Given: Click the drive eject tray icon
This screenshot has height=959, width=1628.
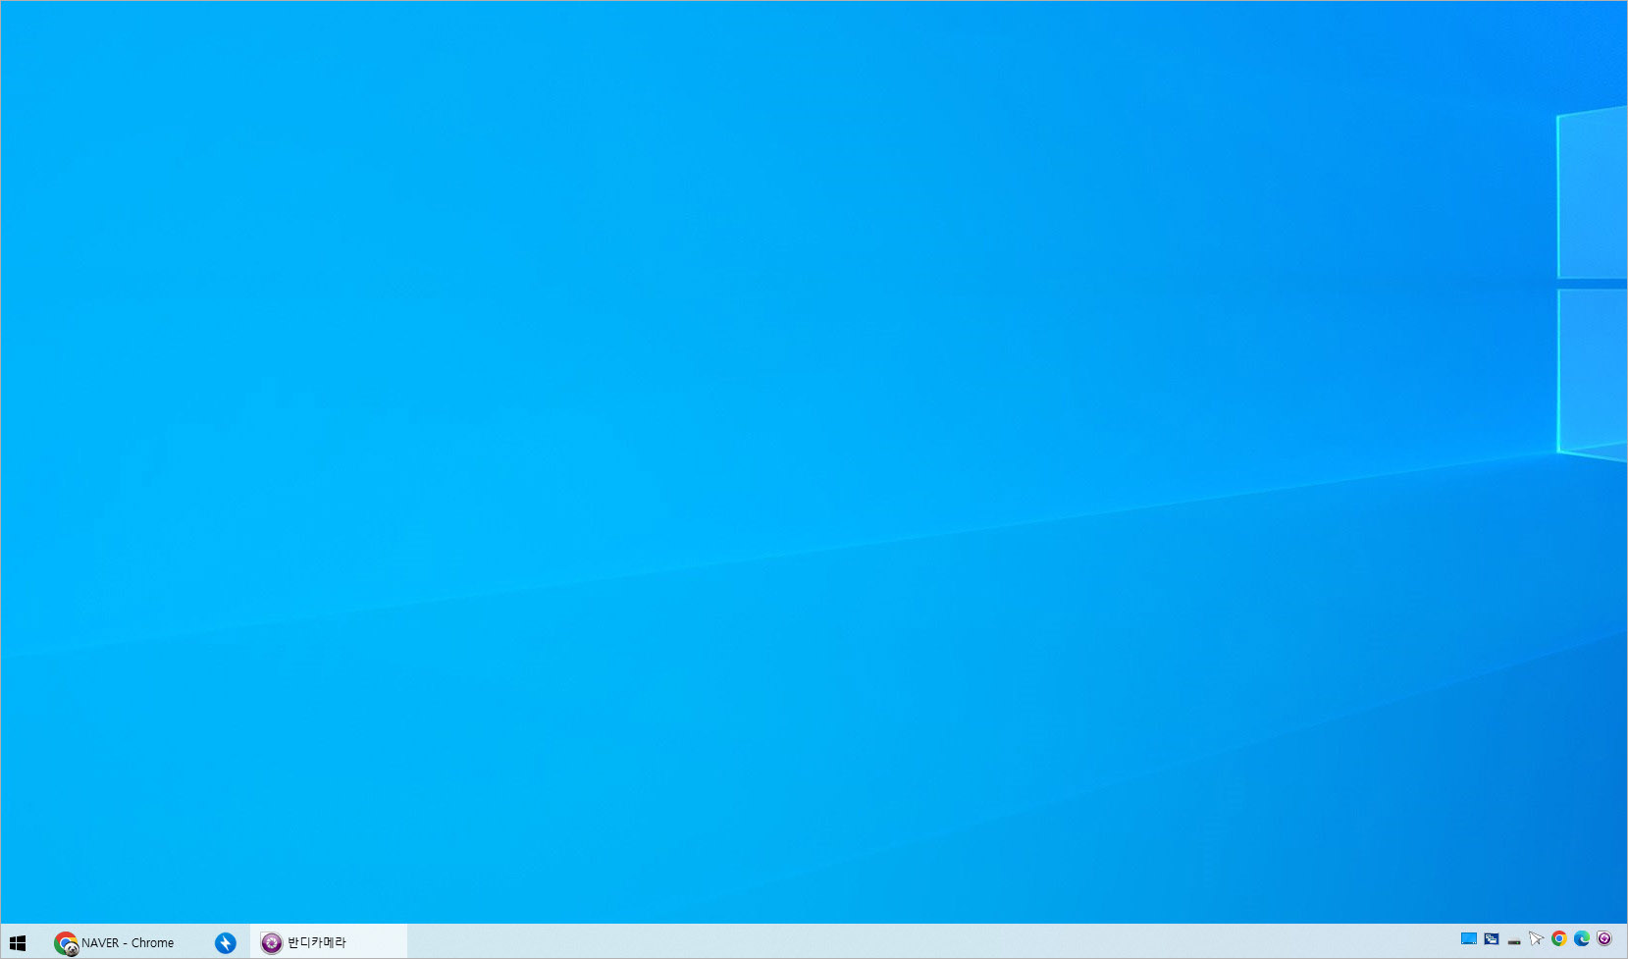Looking at the screenshot, I should (x=1514, y=940).
